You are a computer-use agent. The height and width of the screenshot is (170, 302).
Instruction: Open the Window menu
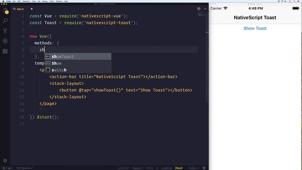tap(59, 1)
